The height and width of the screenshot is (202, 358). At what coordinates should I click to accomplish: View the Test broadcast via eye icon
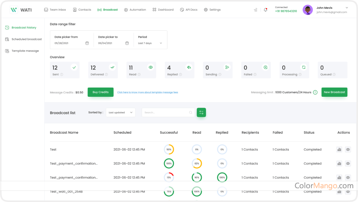click(x=348, y=149)
